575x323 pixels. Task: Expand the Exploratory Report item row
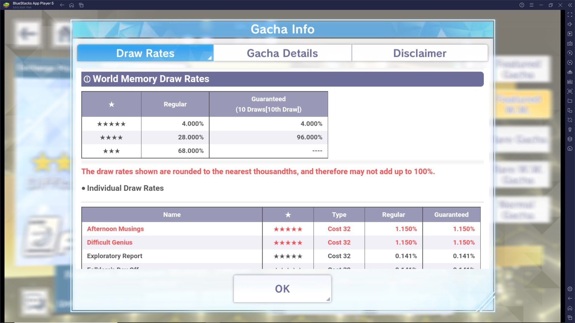114,256
